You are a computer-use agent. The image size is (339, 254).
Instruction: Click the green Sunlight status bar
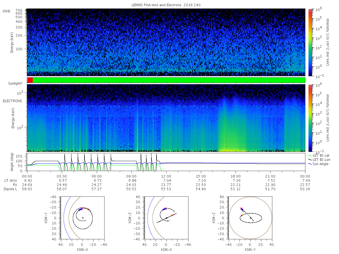pos(169,80)
